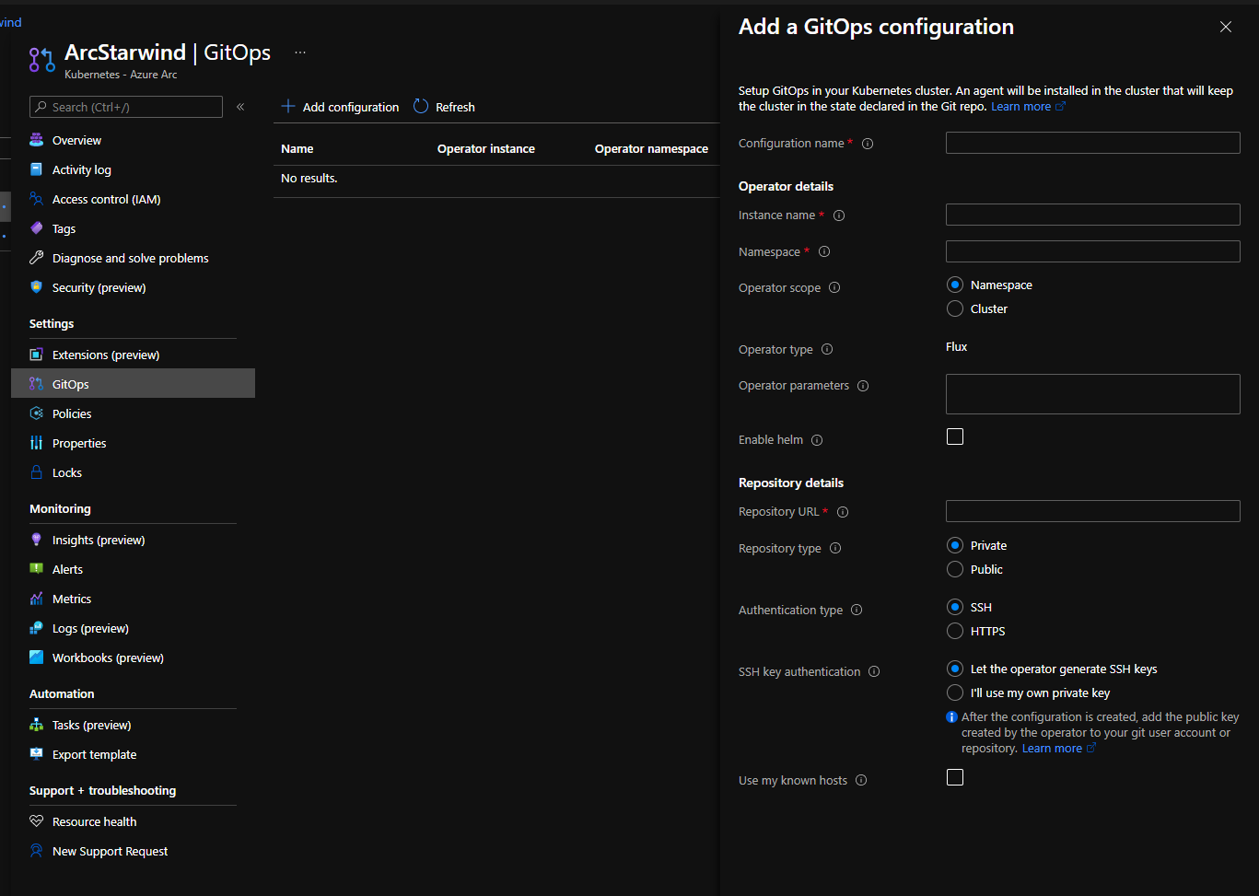Click info icon next to Enable helm

(x=817, y=440)
